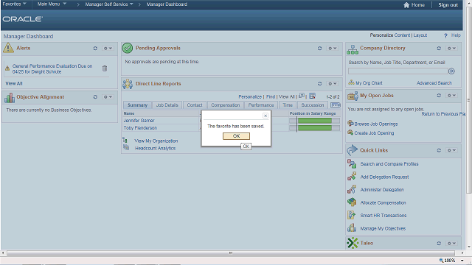Refresh the Alerts pagelet
The width and height of the screenshot is (472, 265).
coord(95,48)
